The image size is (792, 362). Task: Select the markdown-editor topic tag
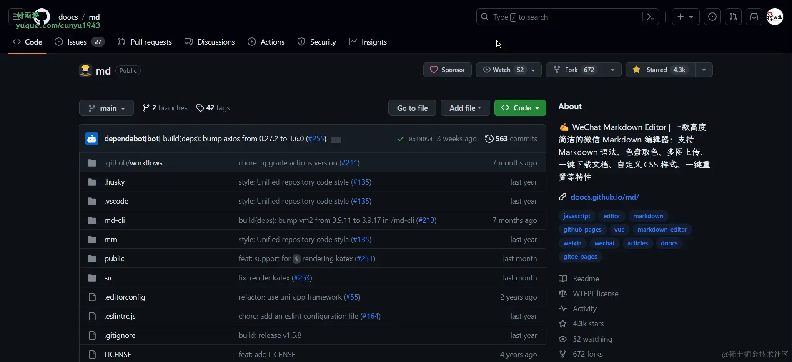coord(662,230)
